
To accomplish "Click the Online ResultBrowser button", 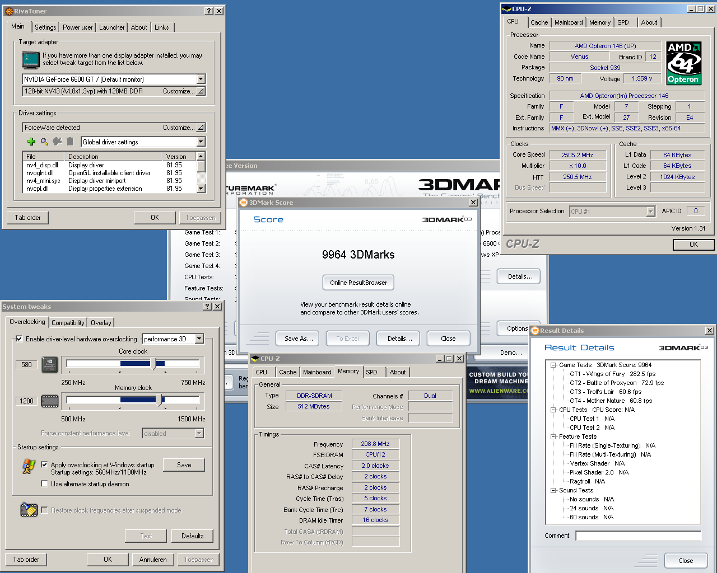I will [x=358, y=283].
